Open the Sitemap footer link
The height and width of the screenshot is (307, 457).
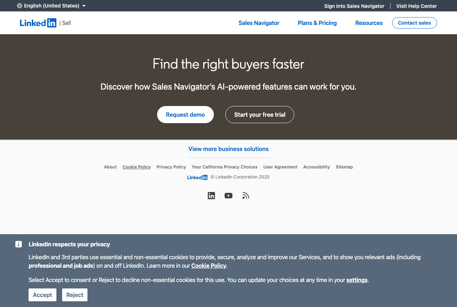(344, 167)
